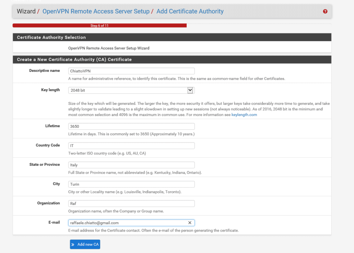
Task: Focus the E-mail input field
Action: click(131, 223)
